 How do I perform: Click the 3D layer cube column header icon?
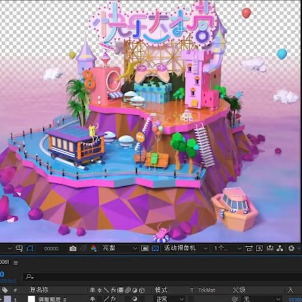click(x=142, y=290)
